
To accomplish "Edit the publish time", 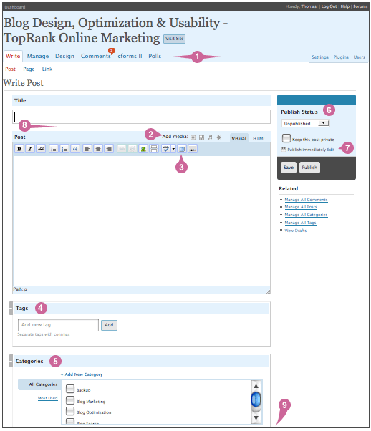I will click(x=331, y=150).
